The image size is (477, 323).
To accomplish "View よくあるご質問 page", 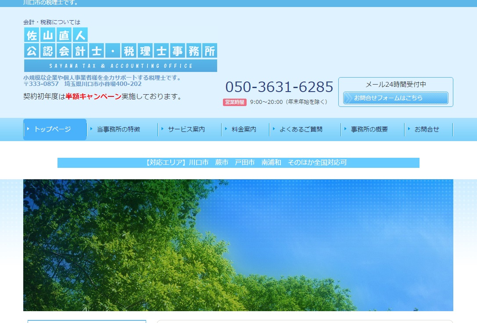I will [301, 129].
